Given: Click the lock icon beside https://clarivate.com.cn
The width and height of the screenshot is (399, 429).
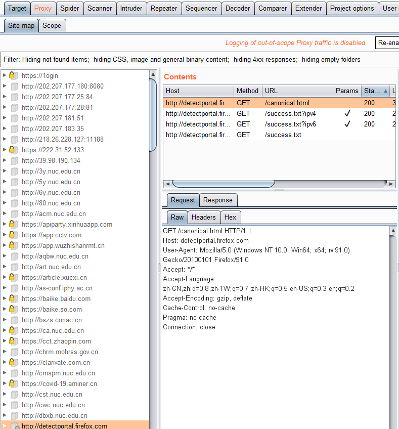Looking at the screenshot, I should pyautogui.click(x=12, y=362).
